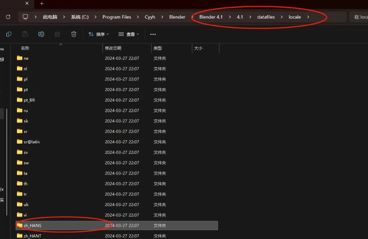
Task: Click the computer monitor icon in breadcrumb
Action: pyautogui.click(x=25, y=17)
